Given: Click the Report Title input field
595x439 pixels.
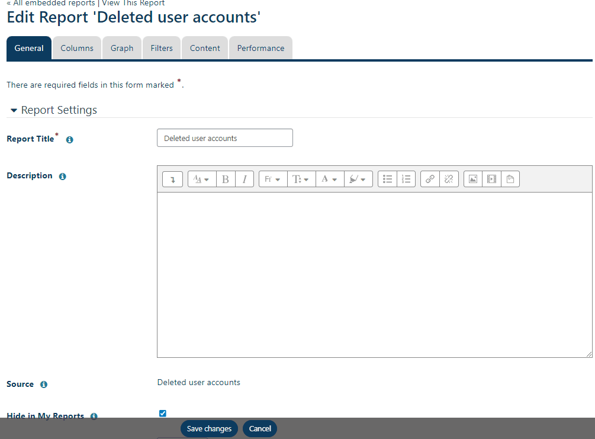Looking at the screenshot, I should pyautogui.click(x=224, y=137).
